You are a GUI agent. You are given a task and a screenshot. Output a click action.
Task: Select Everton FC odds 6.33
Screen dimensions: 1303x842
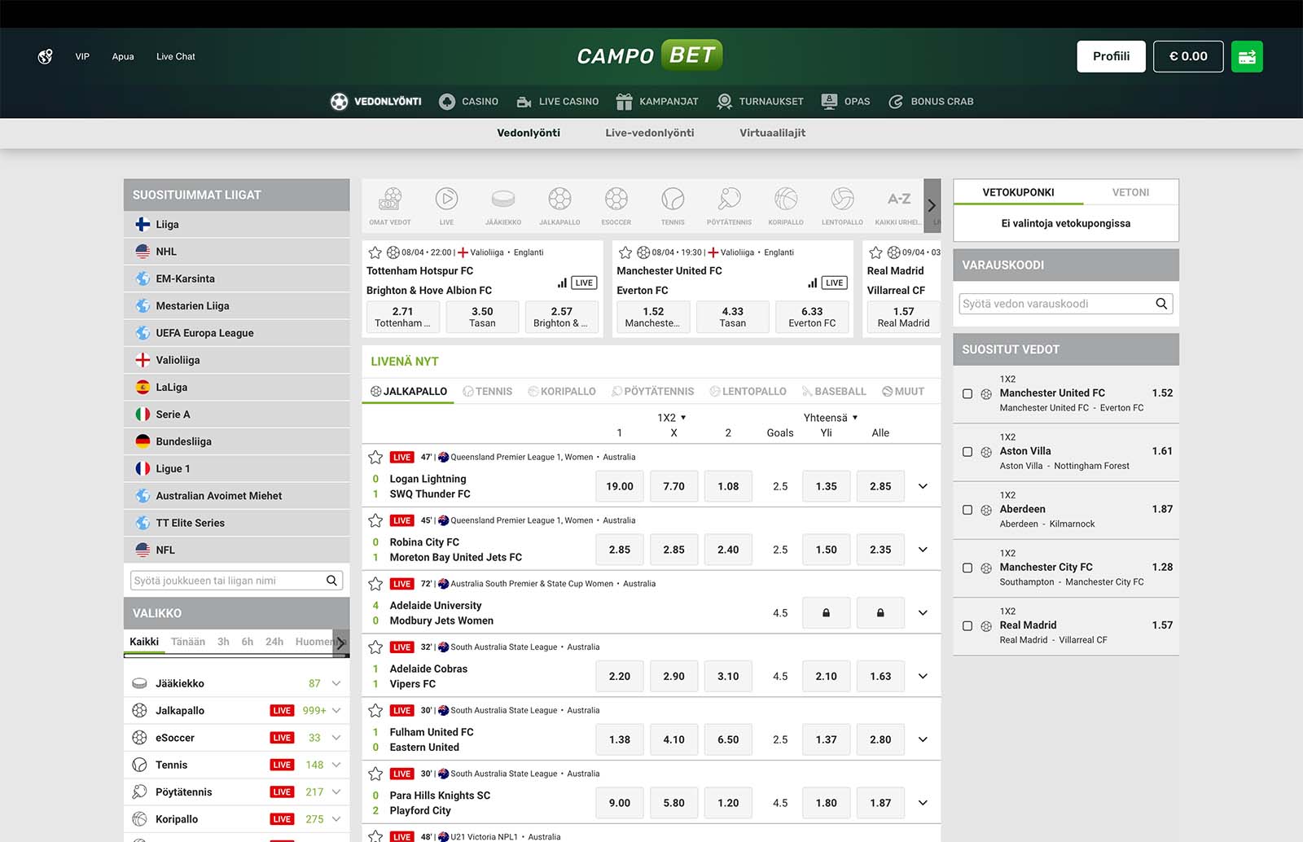tap(812, 317)
